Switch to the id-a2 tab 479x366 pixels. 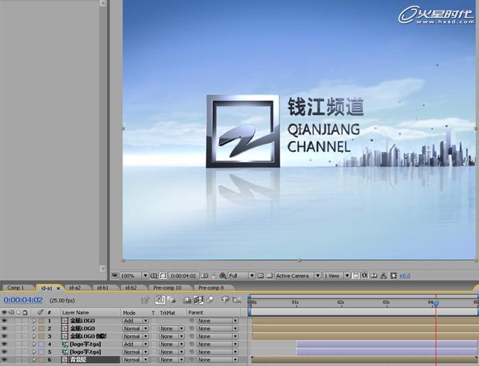[x=75, y=287]
